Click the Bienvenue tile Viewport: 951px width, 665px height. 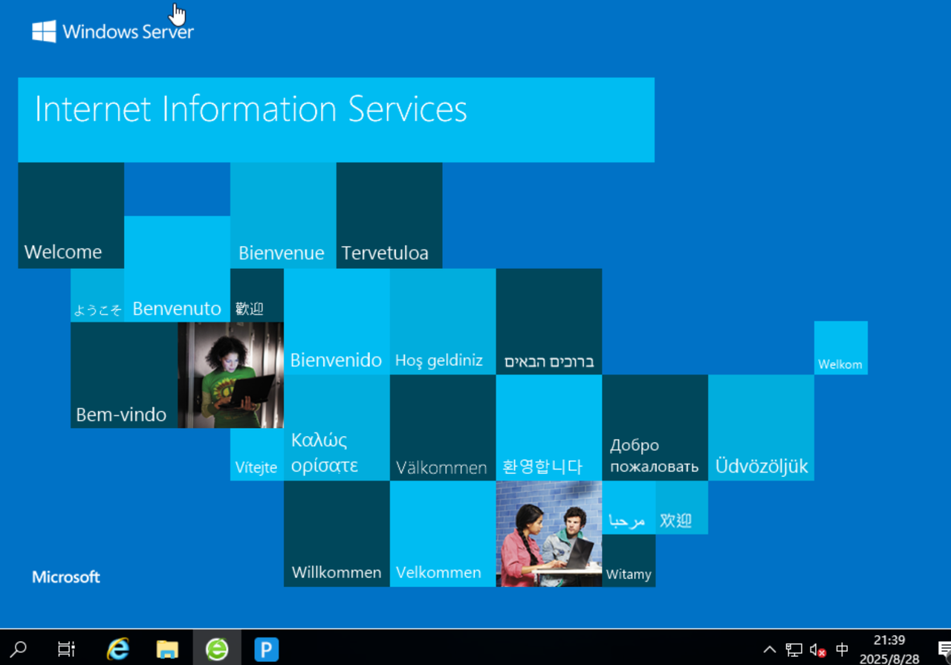click(x=283, y=215)
